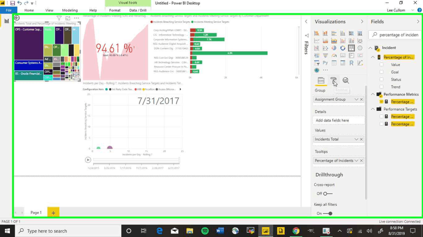Click focus mode icon on treemap

[68, 18]
